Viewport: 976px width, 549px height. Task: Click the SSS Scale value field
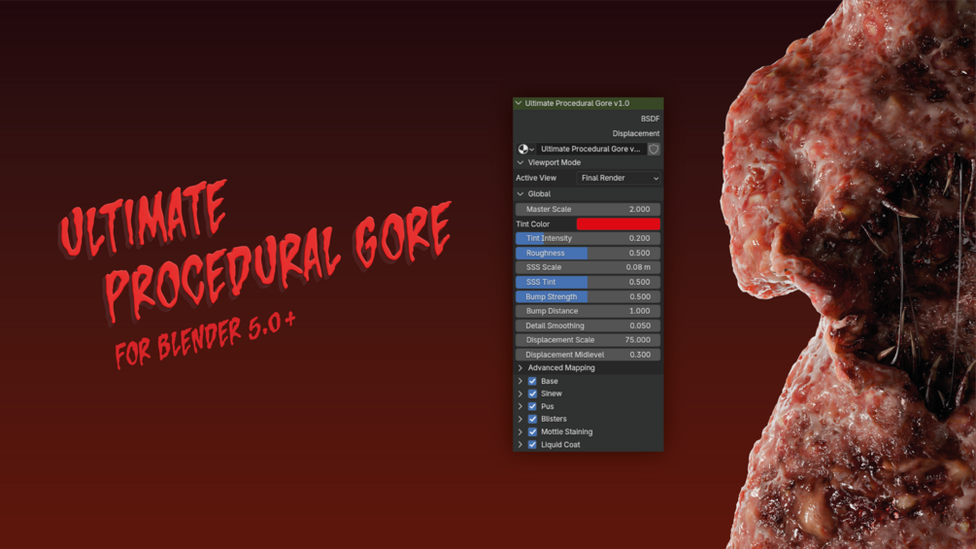[x=588, y=267]
